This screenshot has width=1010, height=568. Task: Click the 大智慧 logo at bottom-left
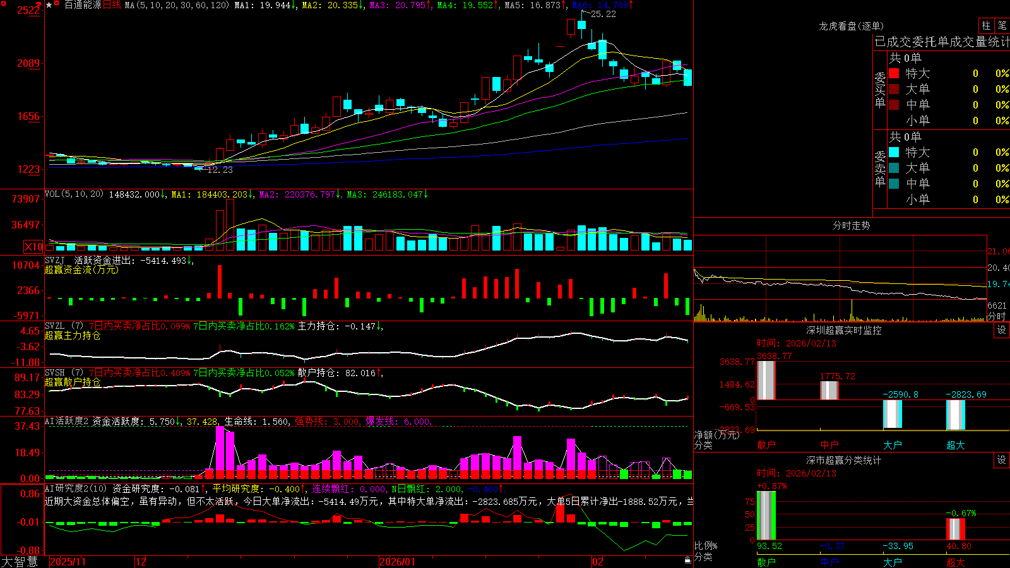pos(20,562)
